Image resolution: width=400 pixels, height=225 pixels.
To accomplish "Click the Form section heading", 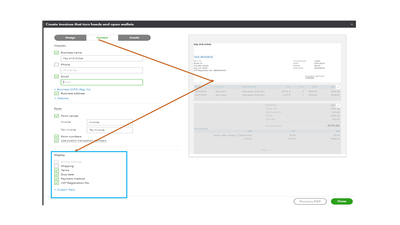I will point(58,108).
